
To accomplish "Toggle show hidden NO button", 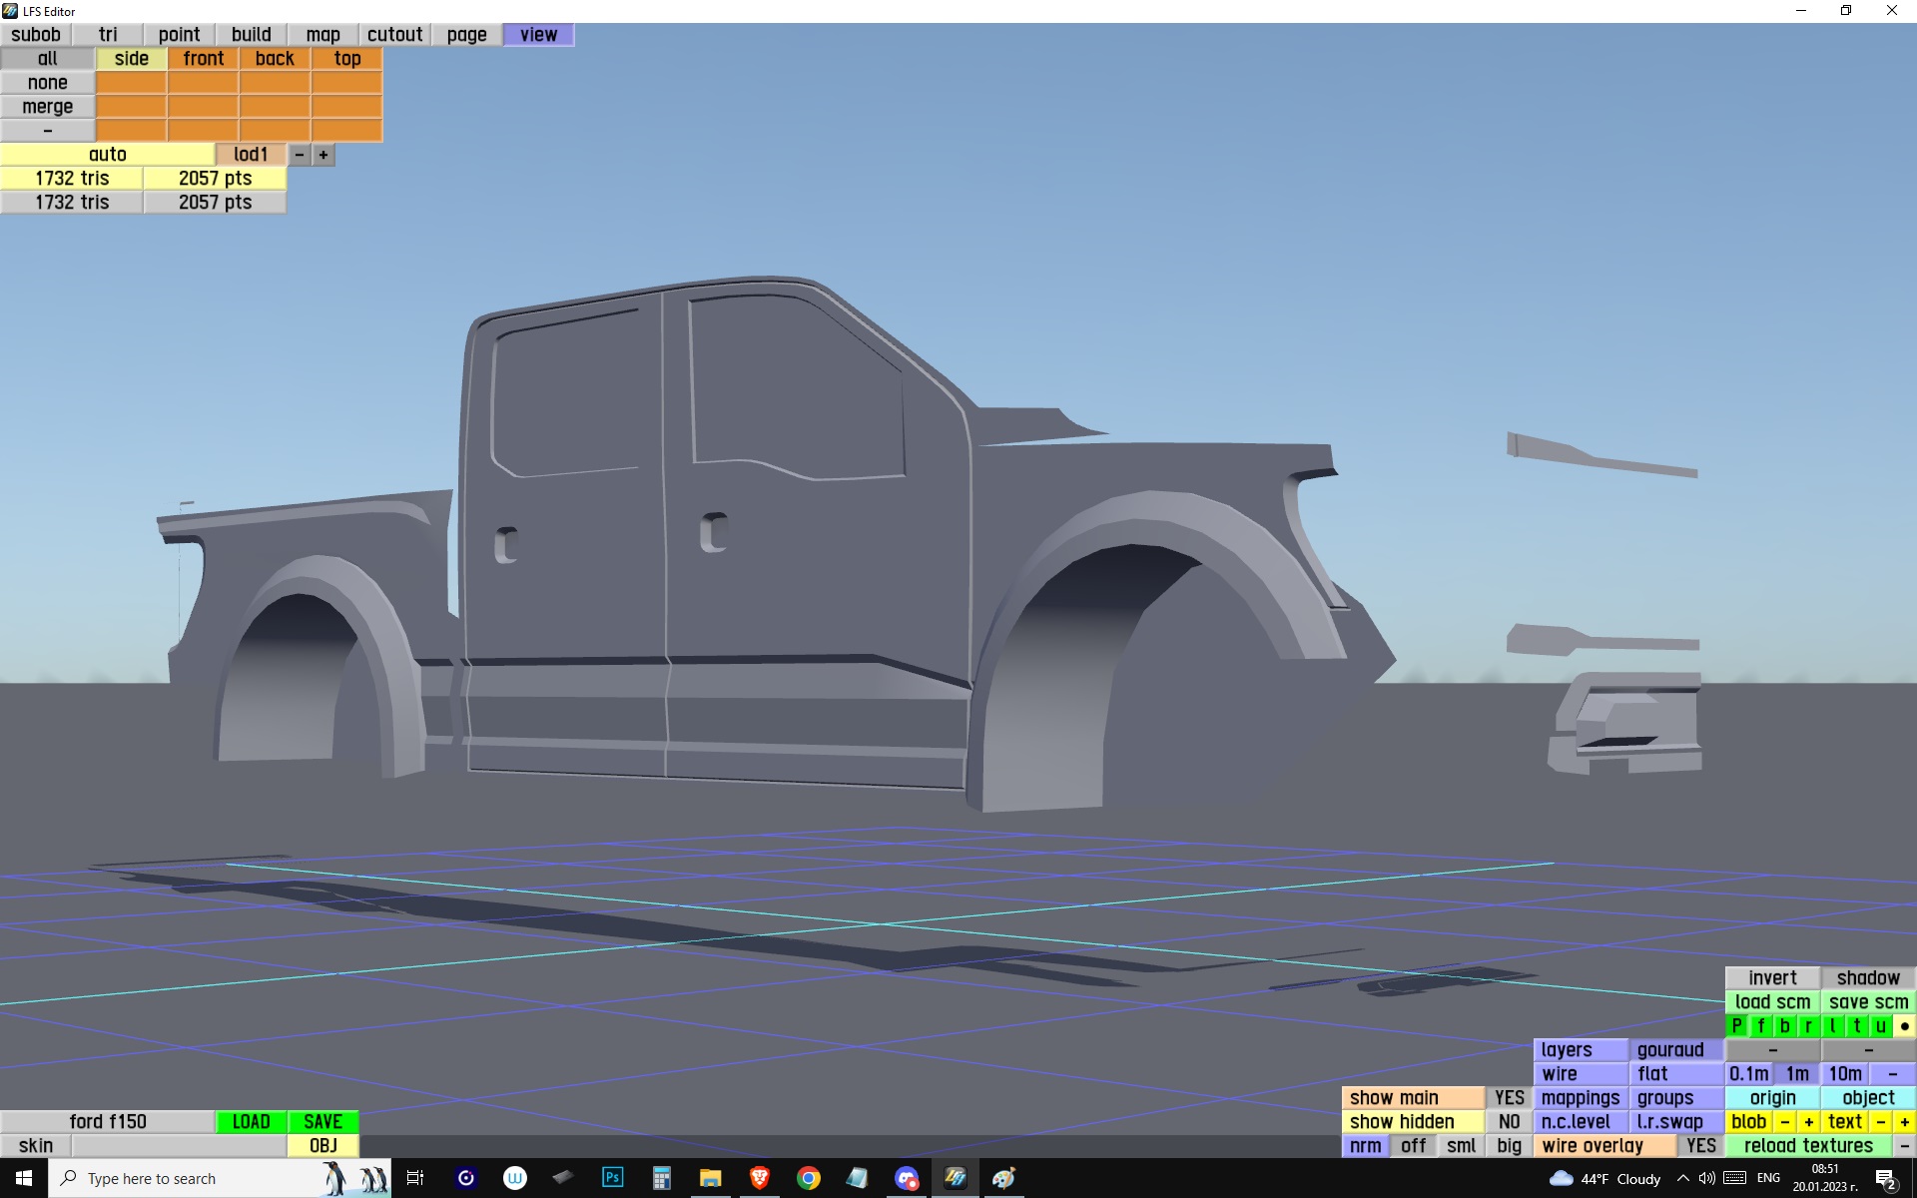I will (1509, 1122).
